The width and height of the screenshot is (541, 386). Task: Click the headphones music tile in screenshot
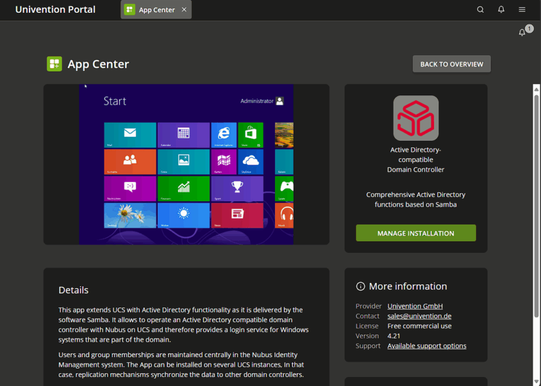point(284,216)
